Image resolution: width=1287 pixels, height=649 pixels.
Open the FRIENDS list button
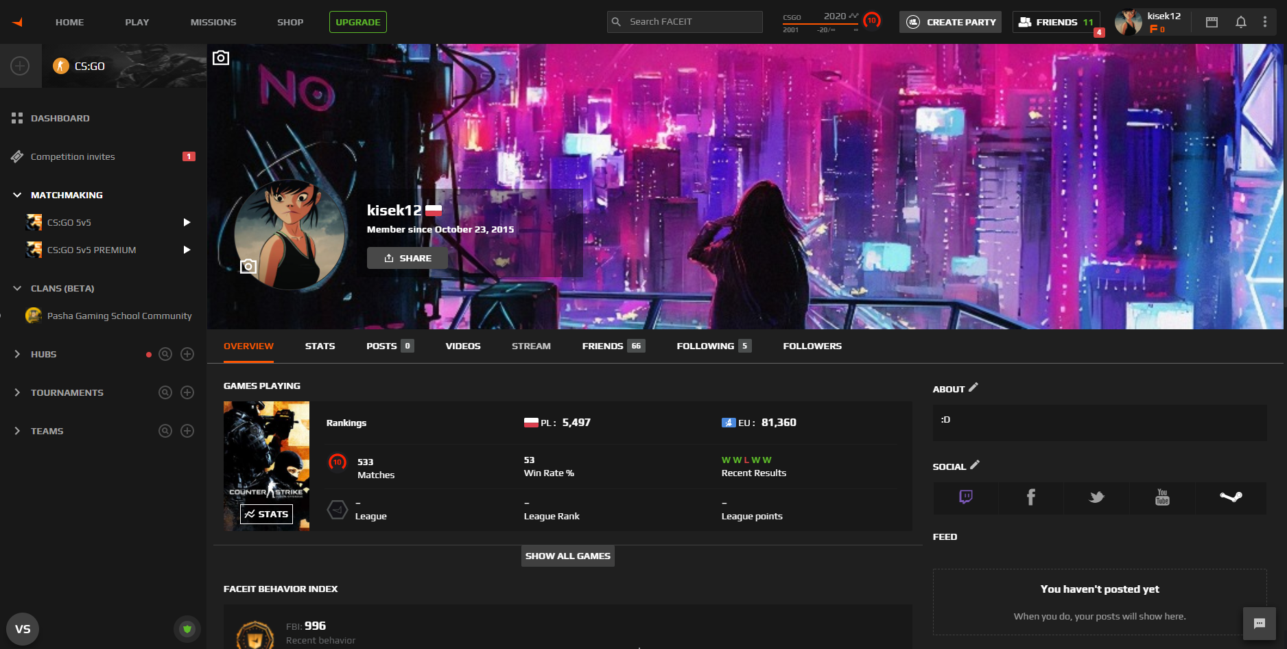click(x=1056, y=22)
